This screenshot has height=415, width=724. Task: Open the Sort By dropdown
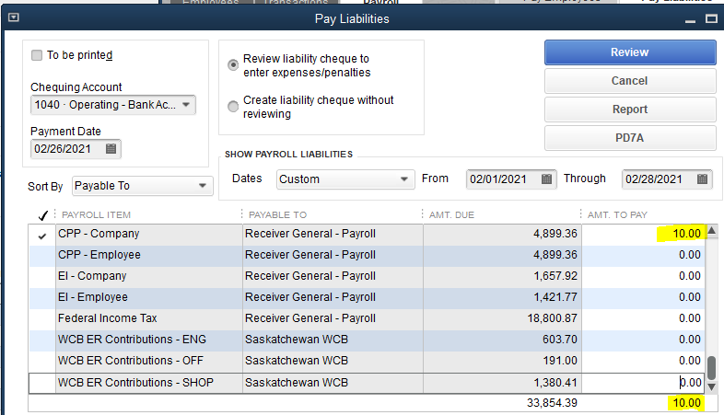(203, 186)
